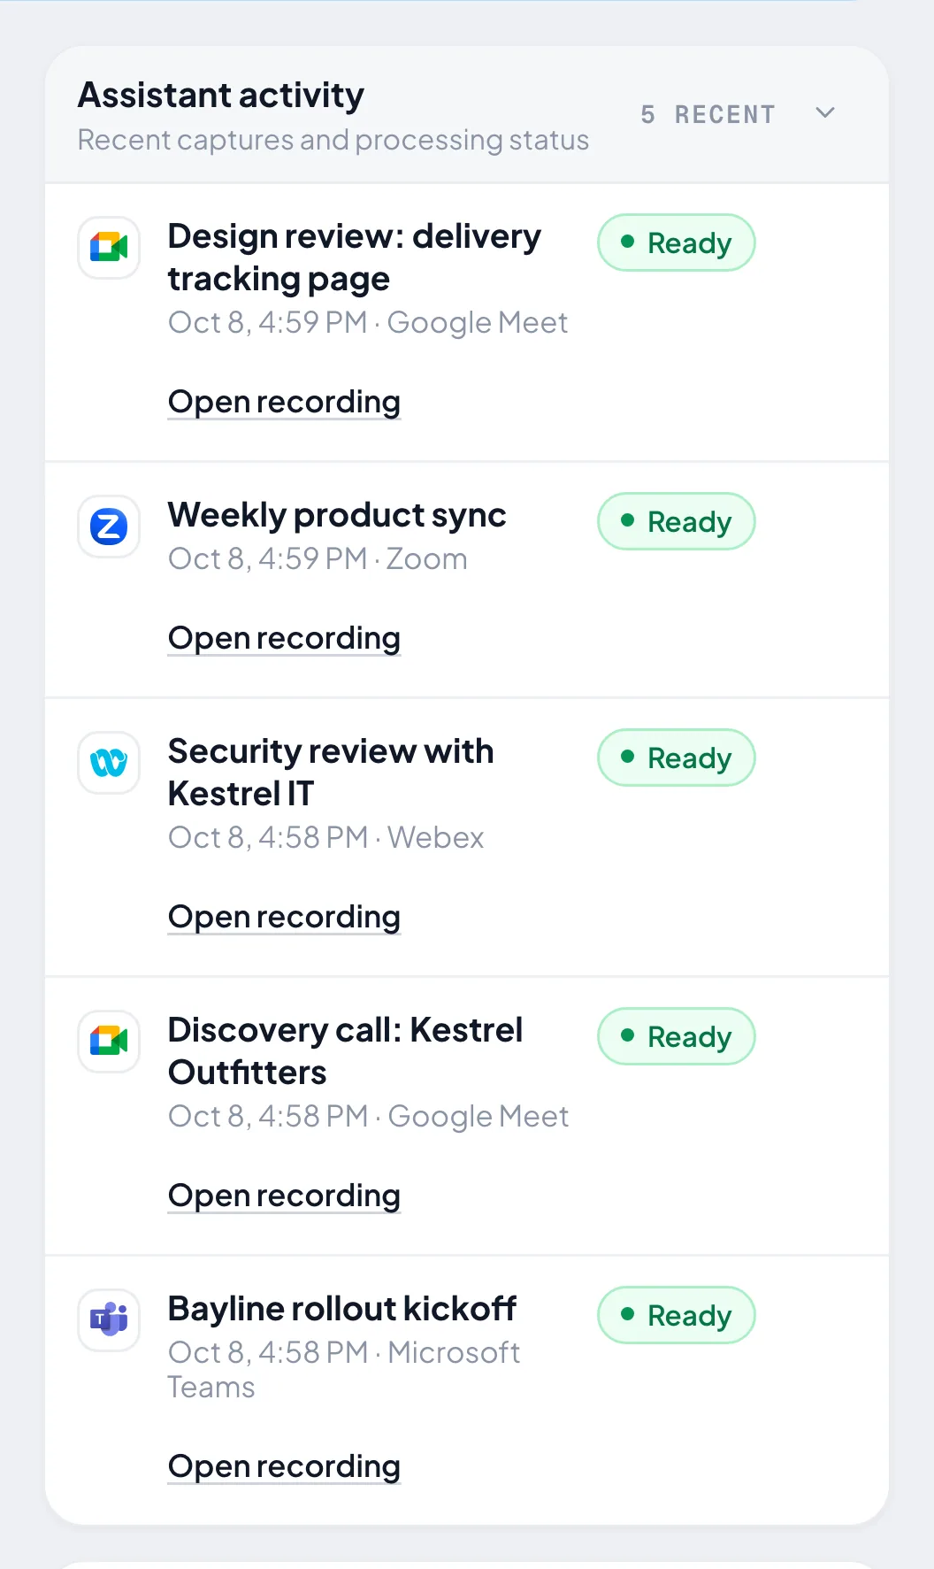Image resolution: width=934 pixels, height=1569 pixels.
Task: Open recording for Bayline rollout kickoff
Action: tap(284, 1466)
